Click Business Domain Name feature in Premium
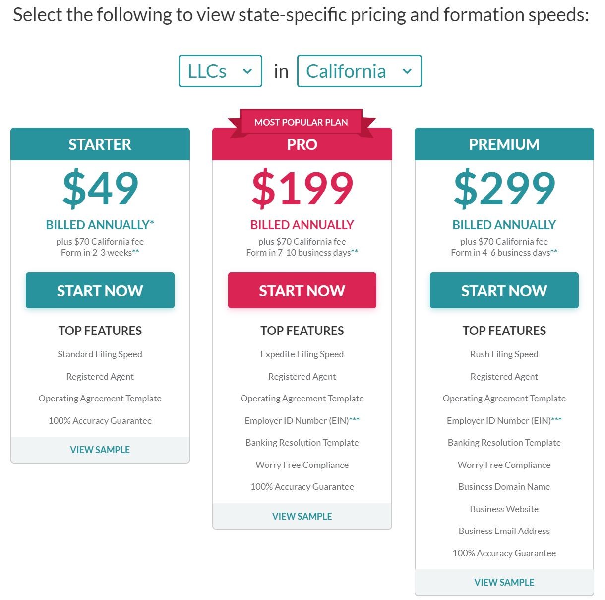 click(x=504, y=487)
